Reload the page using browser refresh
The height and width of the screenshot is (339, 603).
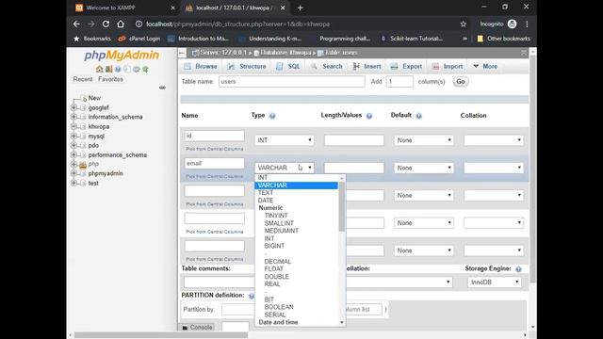point(106,24)
